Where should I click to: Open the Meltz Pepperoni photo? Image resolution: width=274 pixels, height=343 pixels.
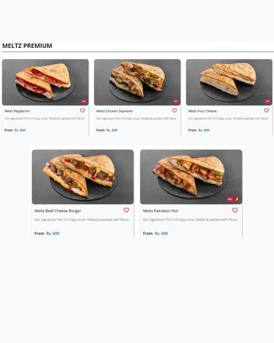[46, 82]
